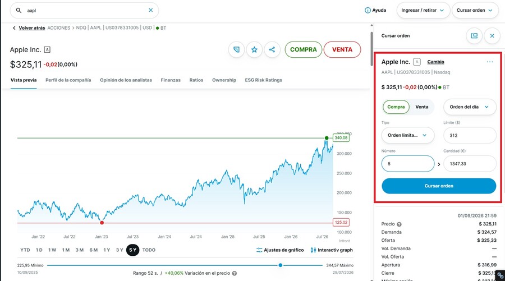Image resolution: width=505 pixels, height=281 pixels.
Task: Select YTD chart range
Action: (25, 250)
